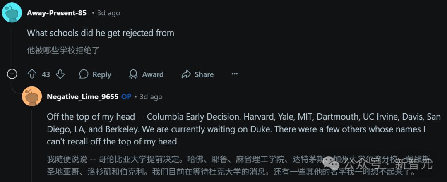This screenshot has height=182, width=447.
Task: Open the 3d ago timestamp on OP's reply
Action: (151, 97)
